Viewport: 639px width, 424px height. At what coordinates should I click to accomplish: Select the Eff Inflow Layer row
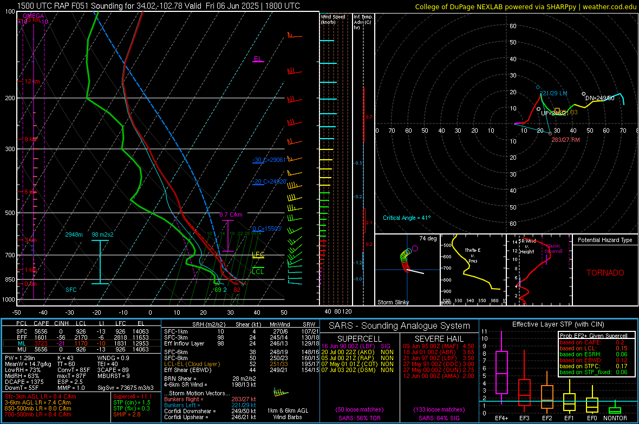point(242,343)
